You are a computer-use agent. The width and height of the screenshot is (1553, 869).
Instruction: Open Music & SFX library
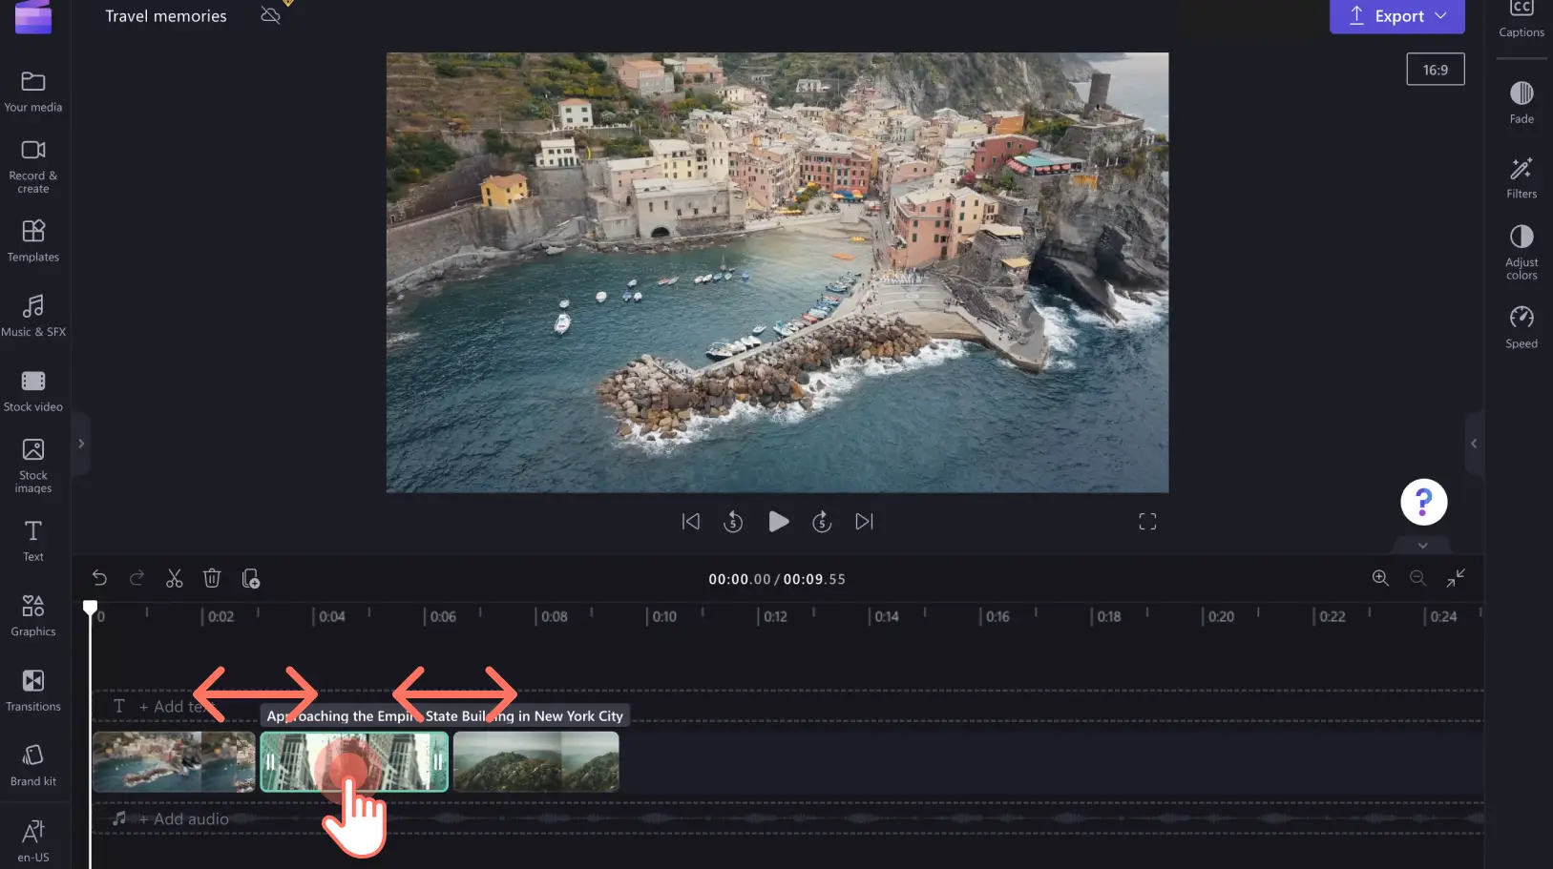click(33, 316)
